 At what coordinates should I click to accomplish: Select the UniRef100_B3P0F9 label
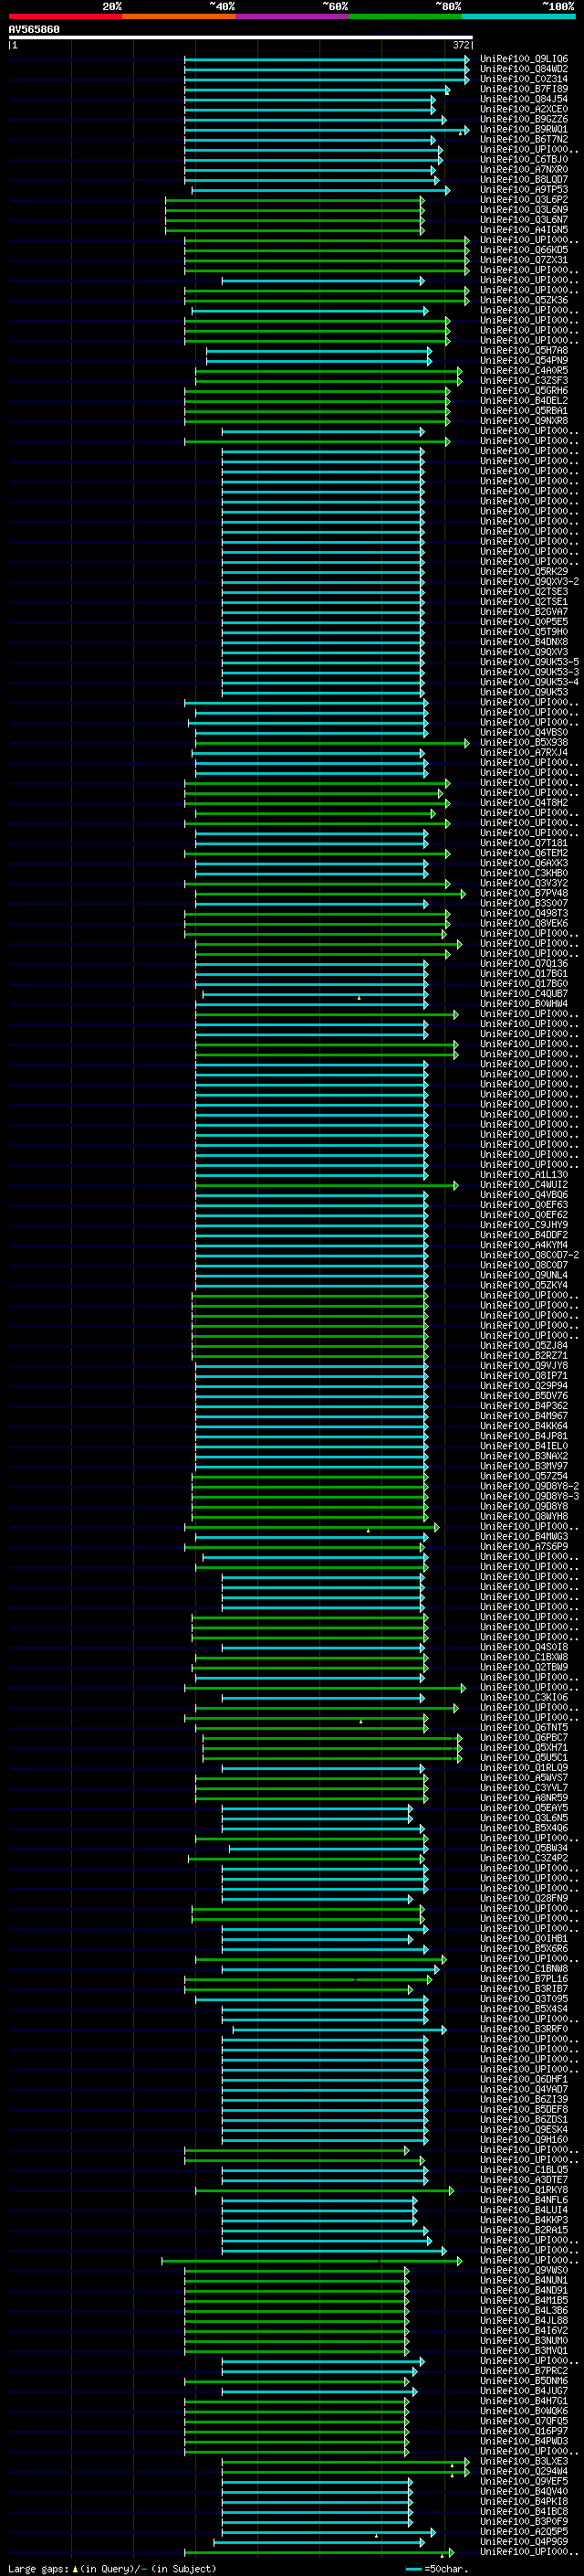click(x=524, y=2520)
